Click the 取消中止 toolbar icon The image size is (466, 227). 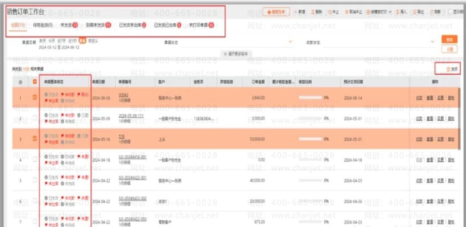[347, 12]
